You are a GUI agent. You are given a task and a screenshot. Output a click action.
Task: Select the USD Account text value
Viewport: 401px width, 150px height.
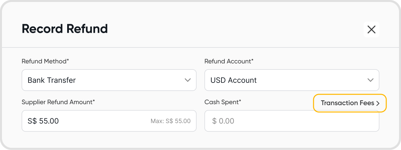click(x=234, y=80)
